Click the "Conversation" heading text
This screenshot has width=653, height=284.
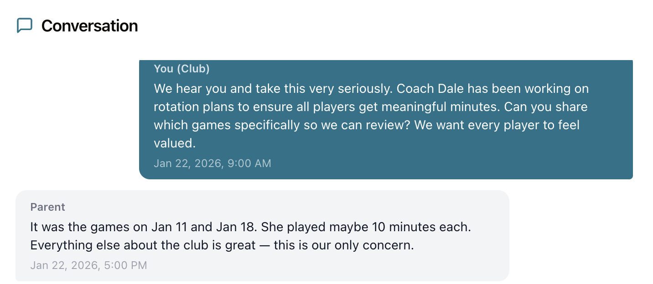pos(89,26)
